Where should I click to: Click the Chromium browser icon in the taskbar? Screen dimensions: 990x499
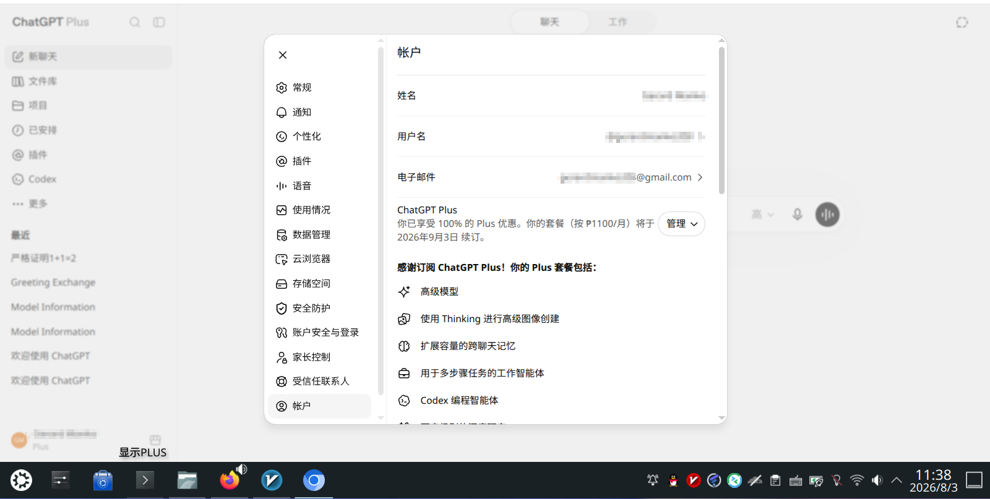(x=314, y=480)
